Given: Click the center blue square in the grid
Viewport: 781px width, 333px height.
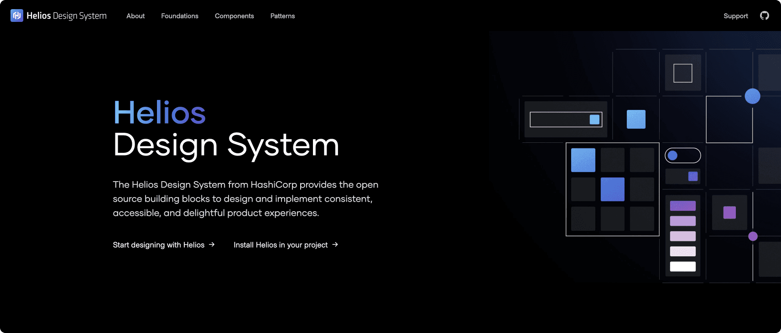Looking at the screenshot, I should tap(612, 189).
